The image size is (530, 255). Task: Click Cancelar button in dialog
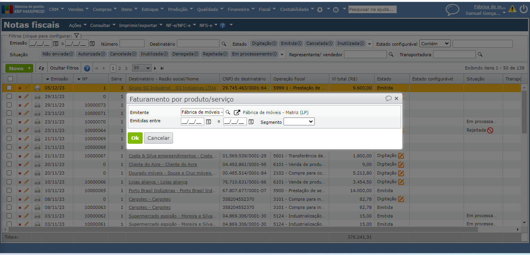point(159,138)
